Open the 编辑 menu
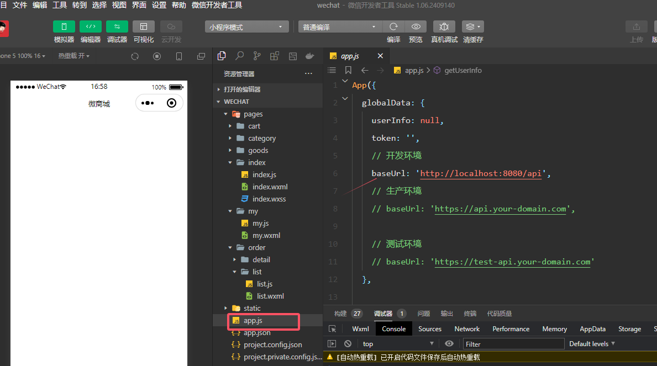This screenshot has height=366, width=657. (x=40, y=5)
